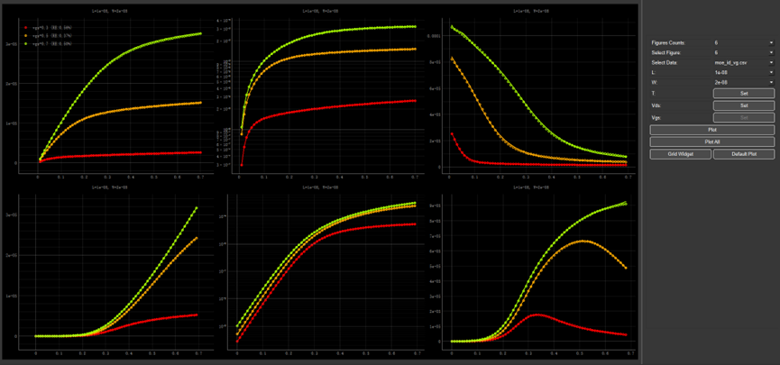Click the green legend marker in top-left plot
Screen dimensions: 780x365
point(26,42)
